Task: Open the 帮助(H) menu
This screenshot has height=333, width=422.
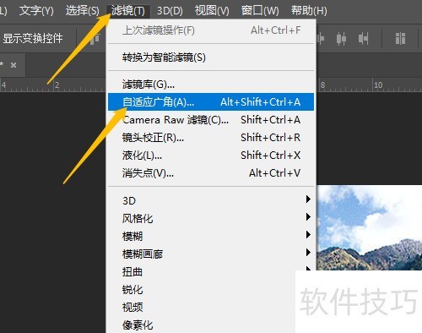Action: coord(309,11)
